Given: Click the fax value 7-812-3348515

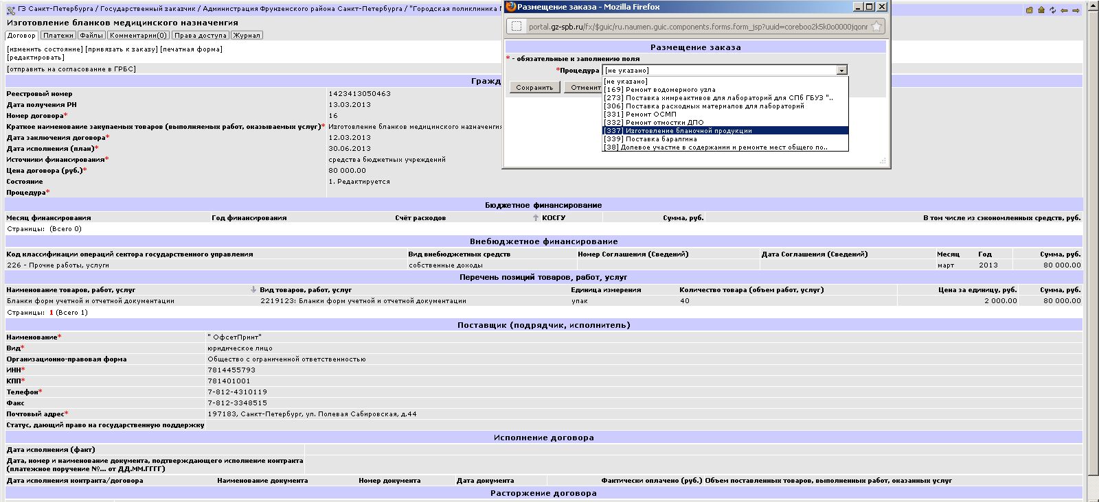Looking at the screenshot, I should [237, 403].
